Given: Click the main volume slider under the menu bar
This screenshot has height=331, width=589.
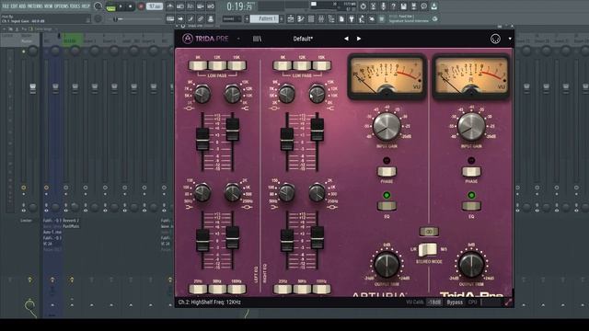Looking at the screenshot, I should tap(134, 18).
